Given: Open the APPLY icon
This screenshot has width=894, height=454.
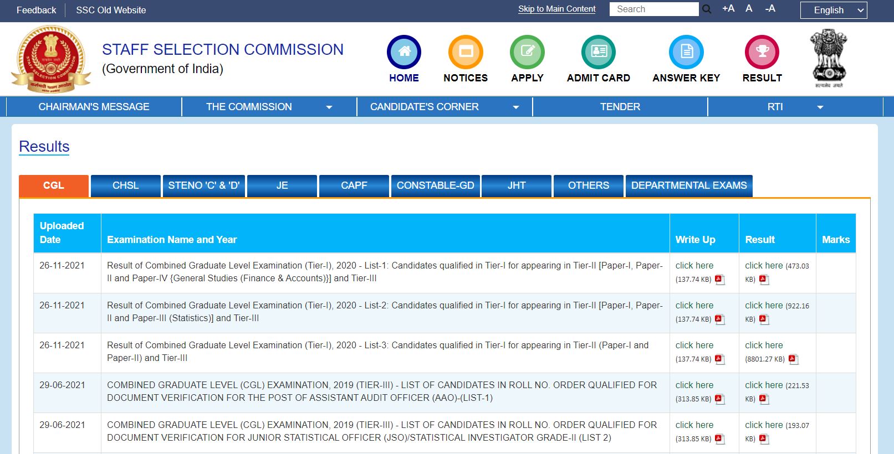Looking at the screenshot, I should tap(527, 52).
